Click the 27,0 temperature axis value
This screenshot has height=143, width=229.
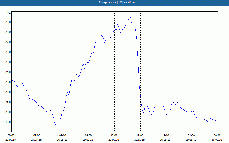click(x=8, y=42)
